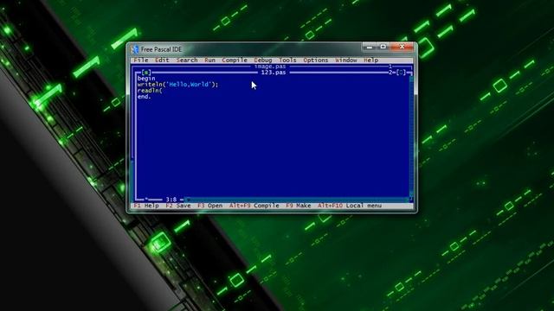Open the Compile menu
Viewport: 554px width, 311px height.
235,60
